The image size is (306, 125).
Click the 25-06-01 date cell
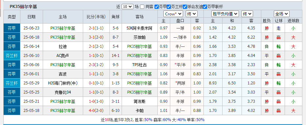(32, 74)
